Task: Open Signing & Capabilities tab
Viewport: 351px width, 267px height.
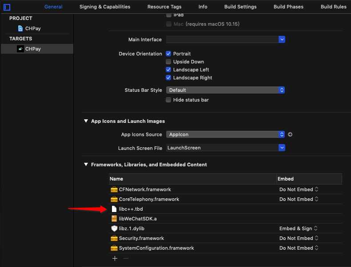Action: [105, 7]
